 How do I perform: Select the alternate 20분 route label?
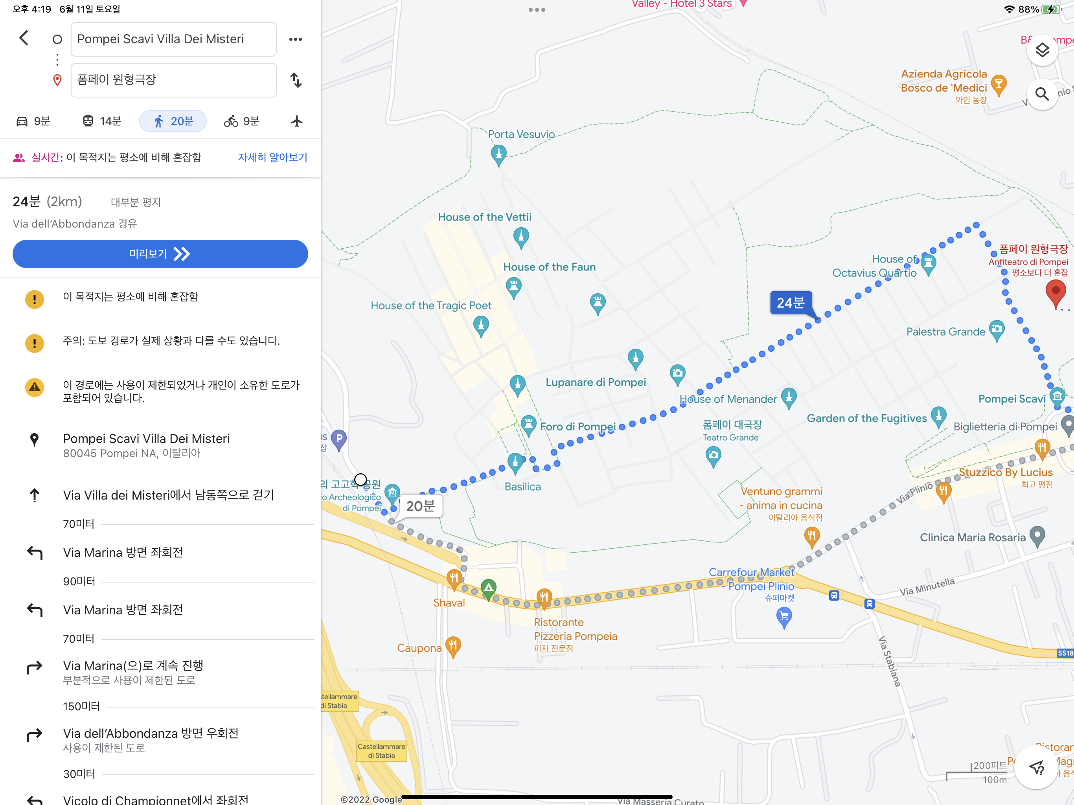click(x=421, y=506)
